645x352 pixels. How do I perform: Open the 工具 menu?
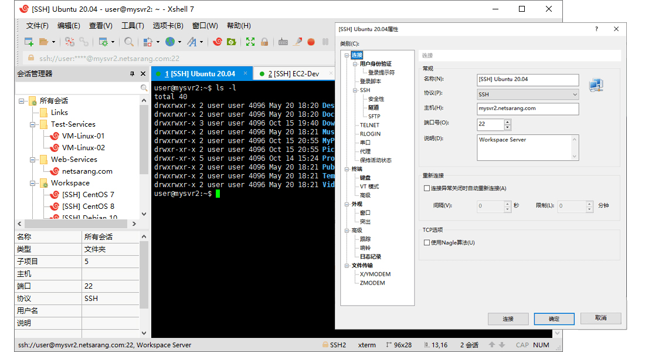coord(132,25)
